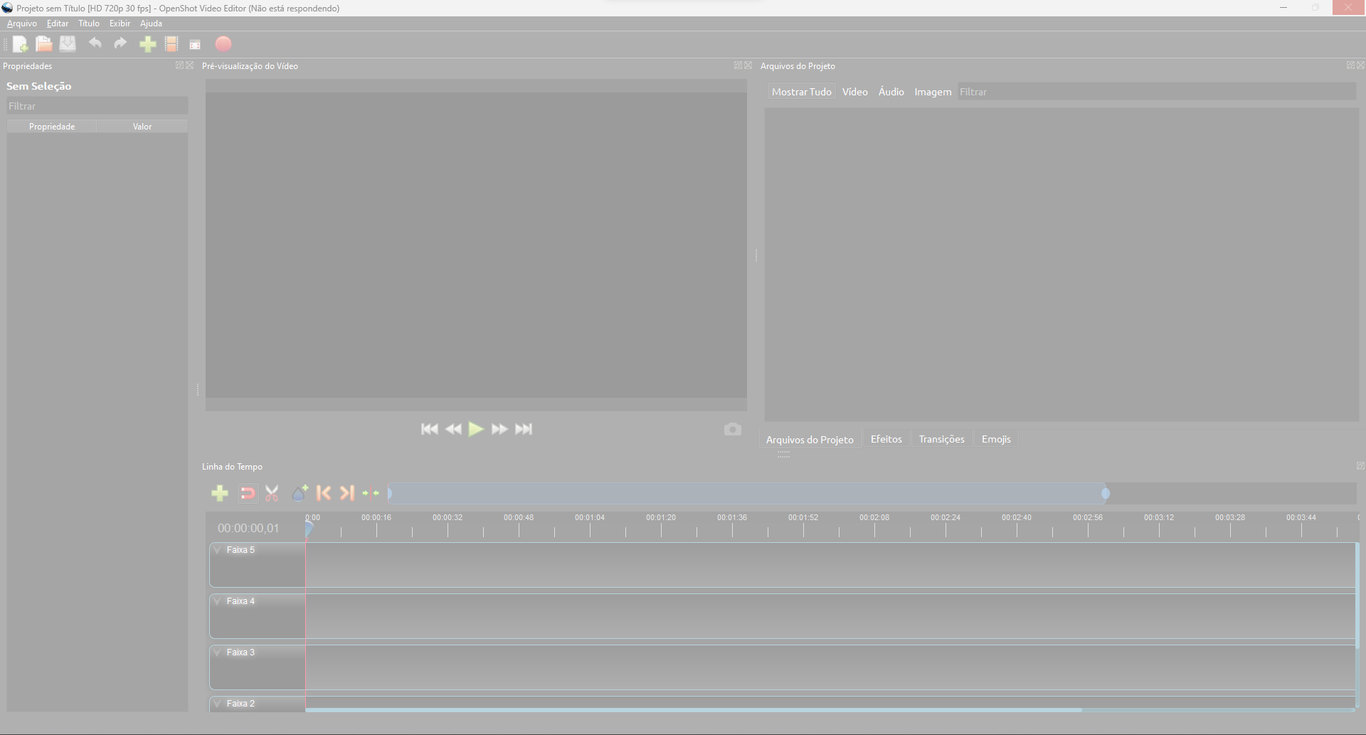Filter files with Mostrar Tudo
The width and height of the screenshot is (1366, 735).
point(801,92)
